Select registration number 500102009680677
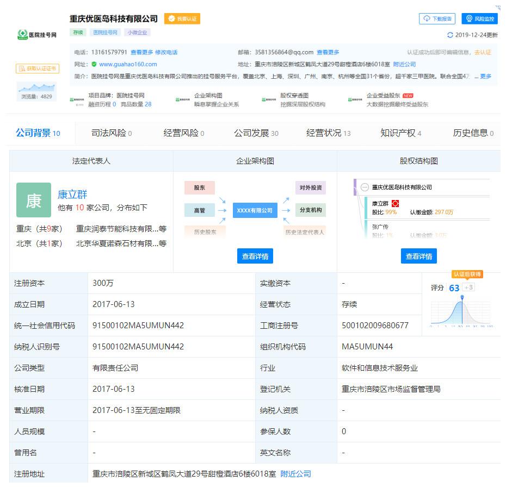 (x=375, y=325)
